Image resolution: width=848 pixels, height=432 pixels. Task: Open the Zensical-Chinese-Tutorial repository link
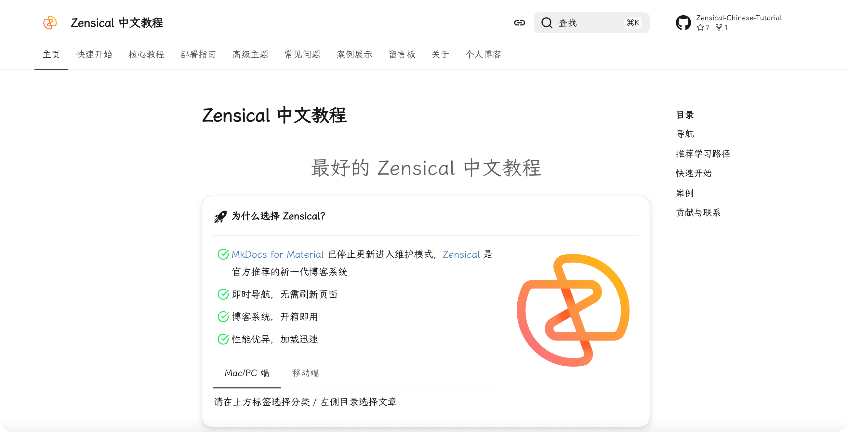click(739, 18)
